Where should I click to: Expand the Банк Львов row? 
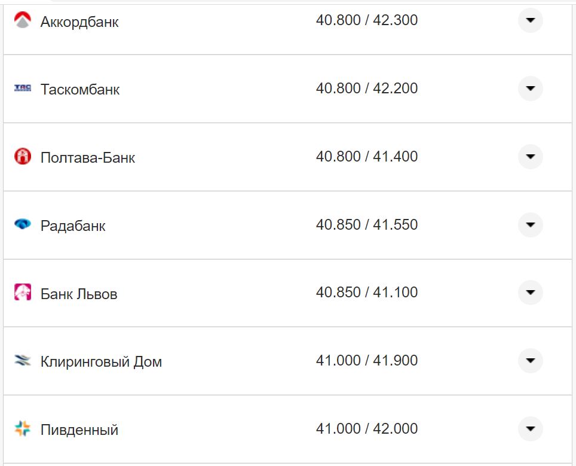530,293
